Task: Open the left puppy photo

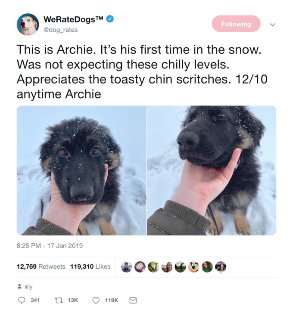Action: point(81,170)
